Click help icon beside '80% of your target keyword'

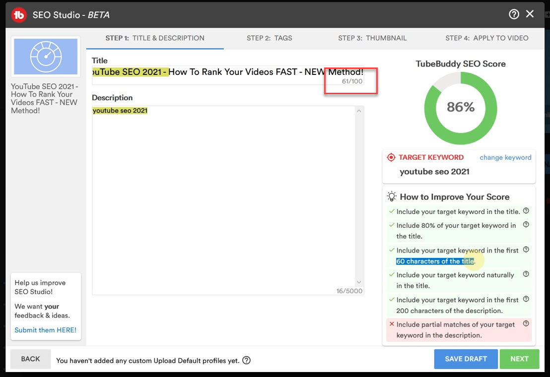(x=526, y=225)
